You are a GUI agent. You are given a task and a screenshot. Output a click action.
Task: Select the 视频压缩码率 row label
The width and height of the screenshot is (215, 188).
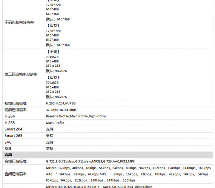[x=16, y=110]
